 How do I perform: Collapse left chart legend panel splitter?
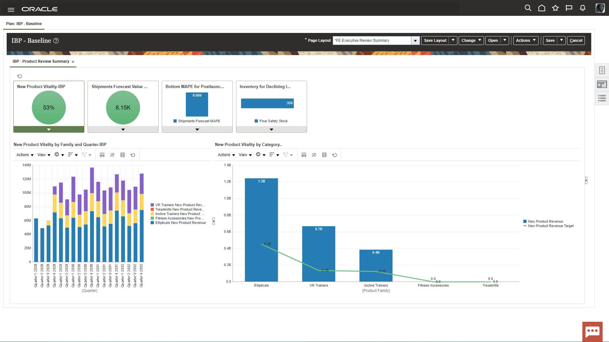[213, 221]
